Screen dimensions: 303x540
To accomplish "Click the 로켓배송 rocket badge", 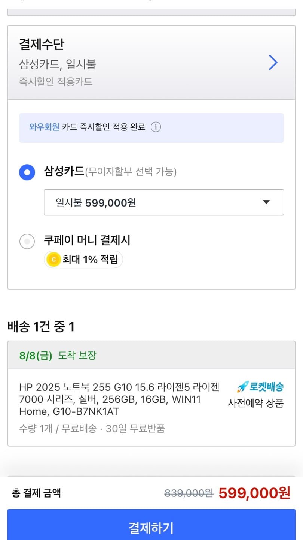I will coord(260,387).
